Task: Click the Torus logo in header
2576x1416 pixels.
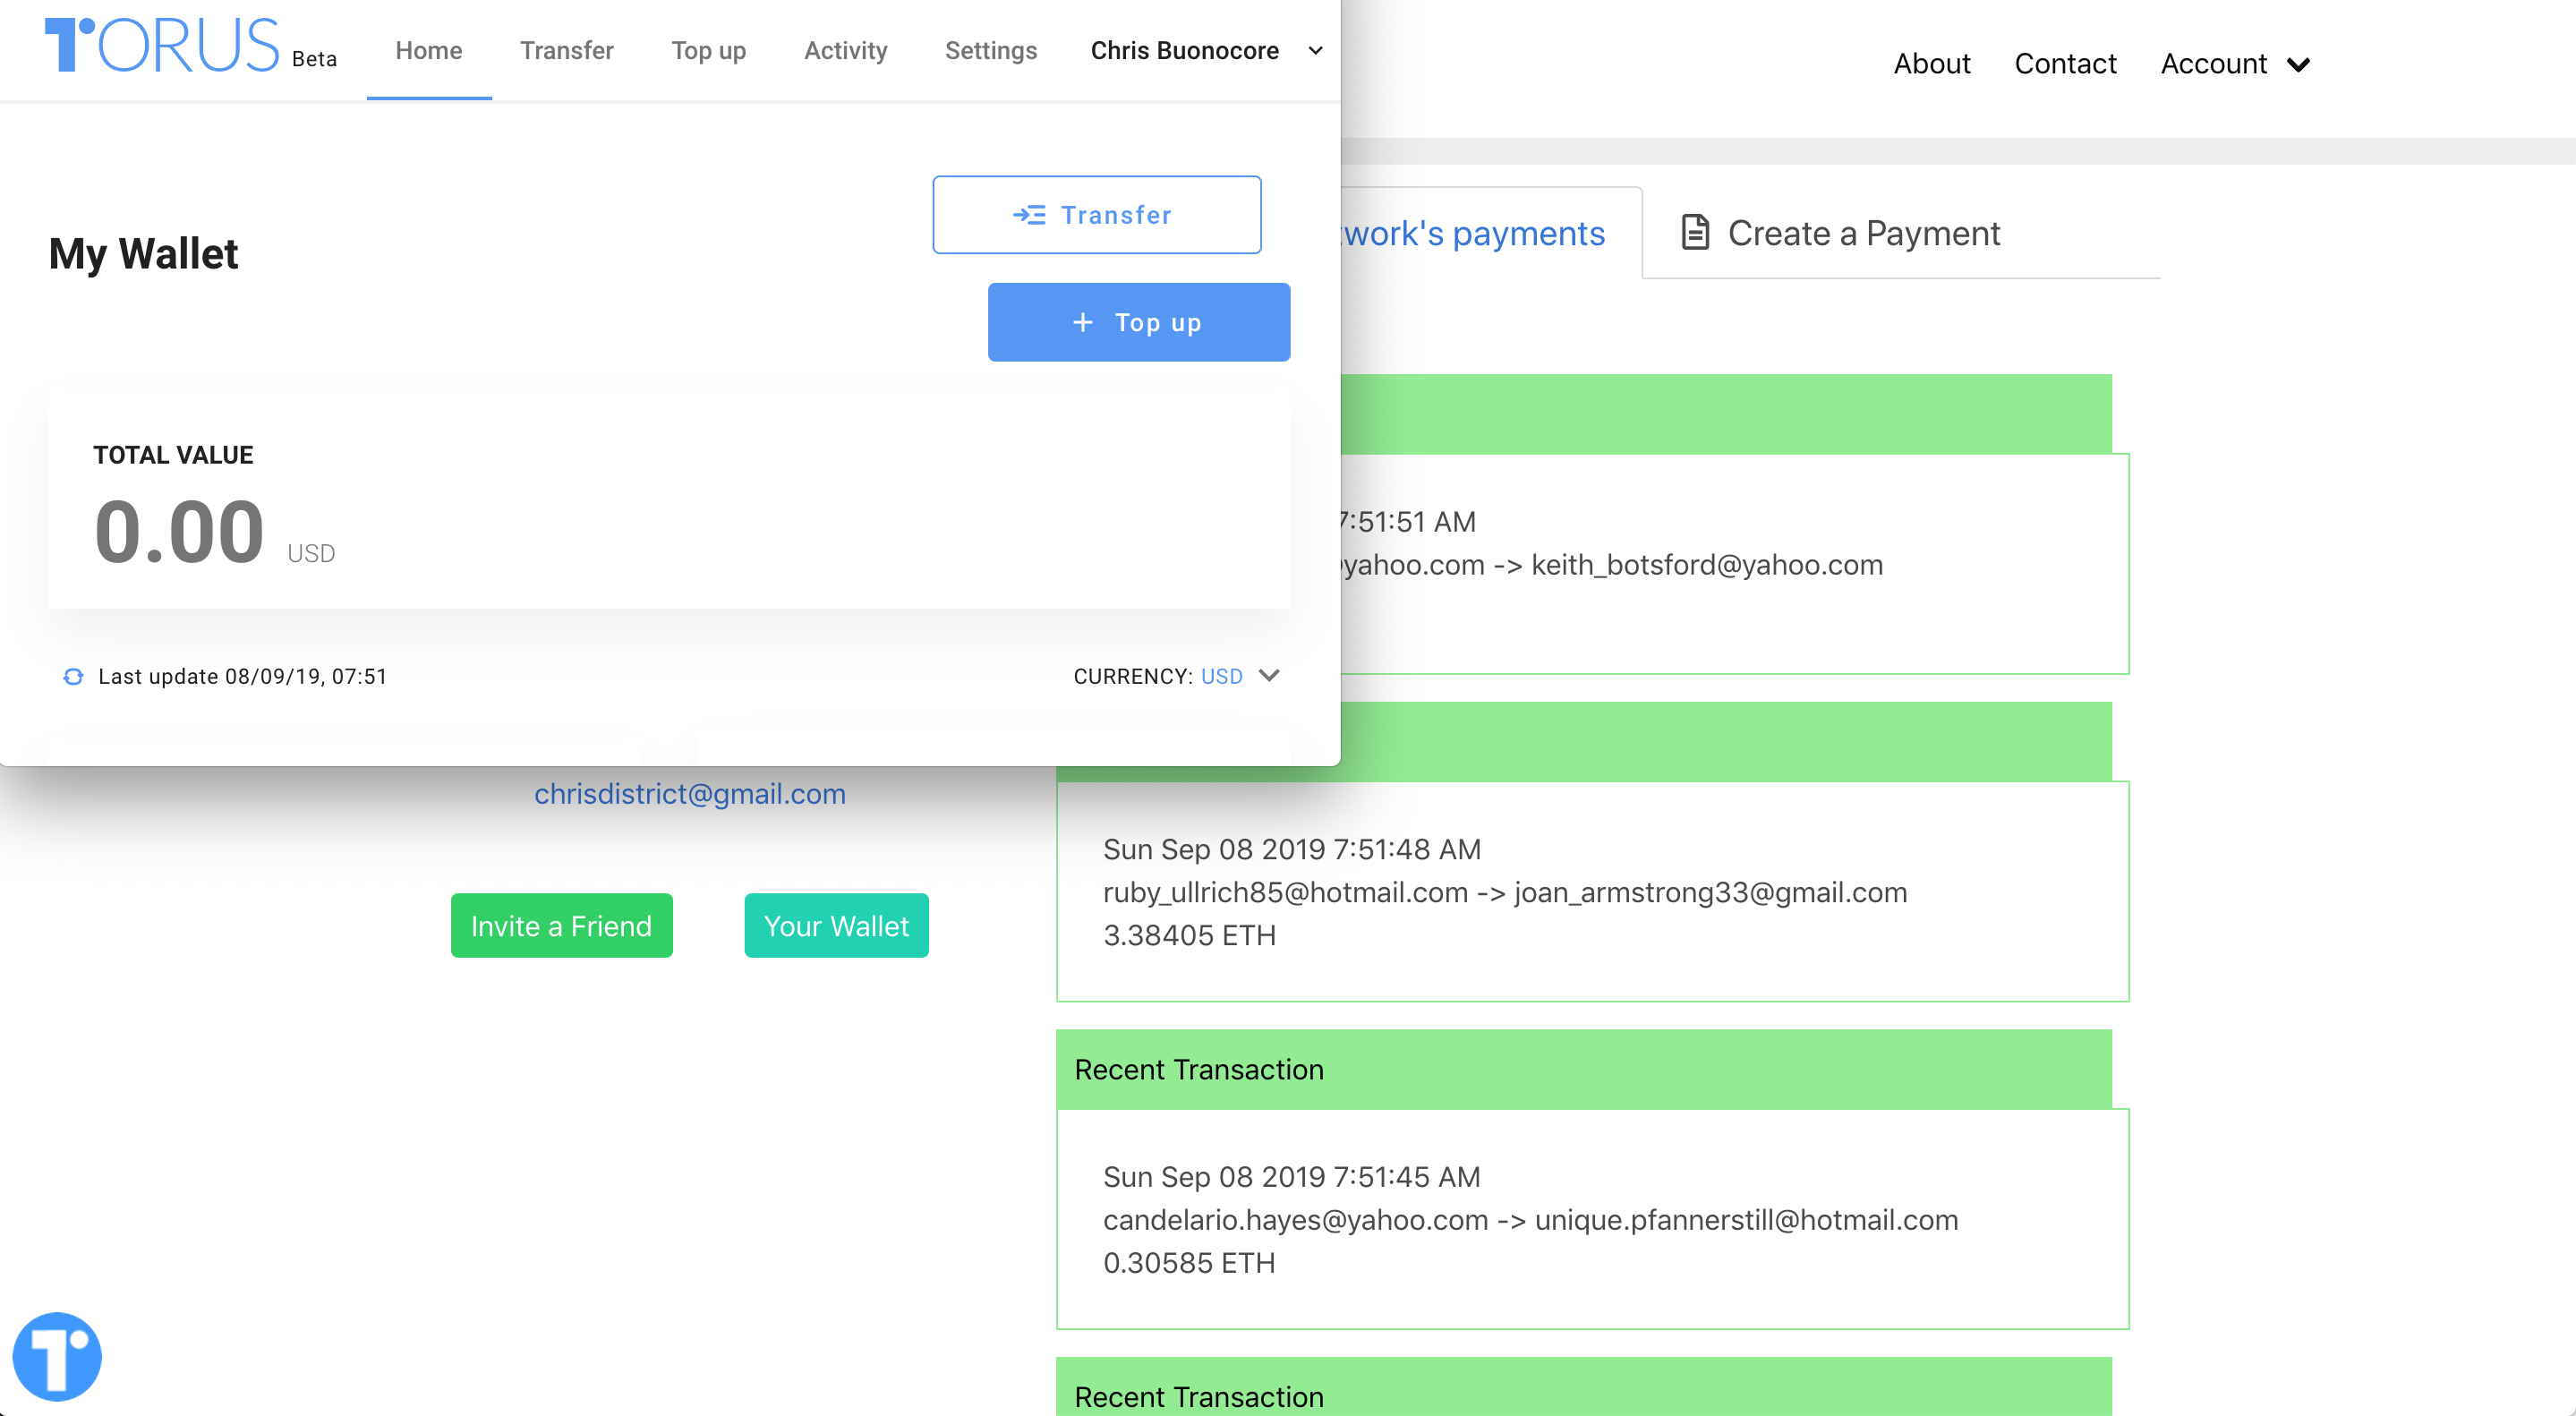Action: (x=161, y=46)
